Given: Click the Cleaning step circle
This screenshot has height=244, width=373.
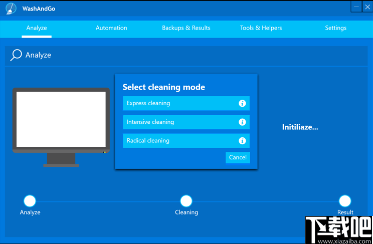Looking at the screenshot, I should click(186, 201).
